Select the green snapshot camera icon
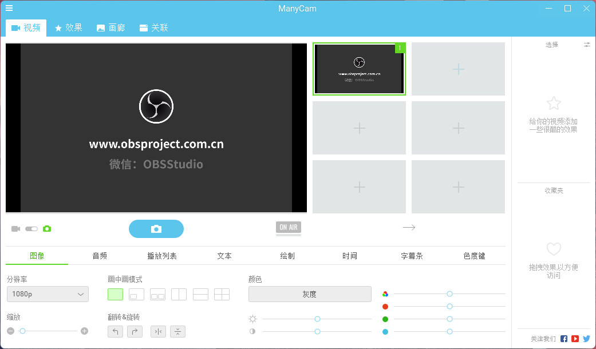Viewport: 596px width, 349px height. point(47,228)
